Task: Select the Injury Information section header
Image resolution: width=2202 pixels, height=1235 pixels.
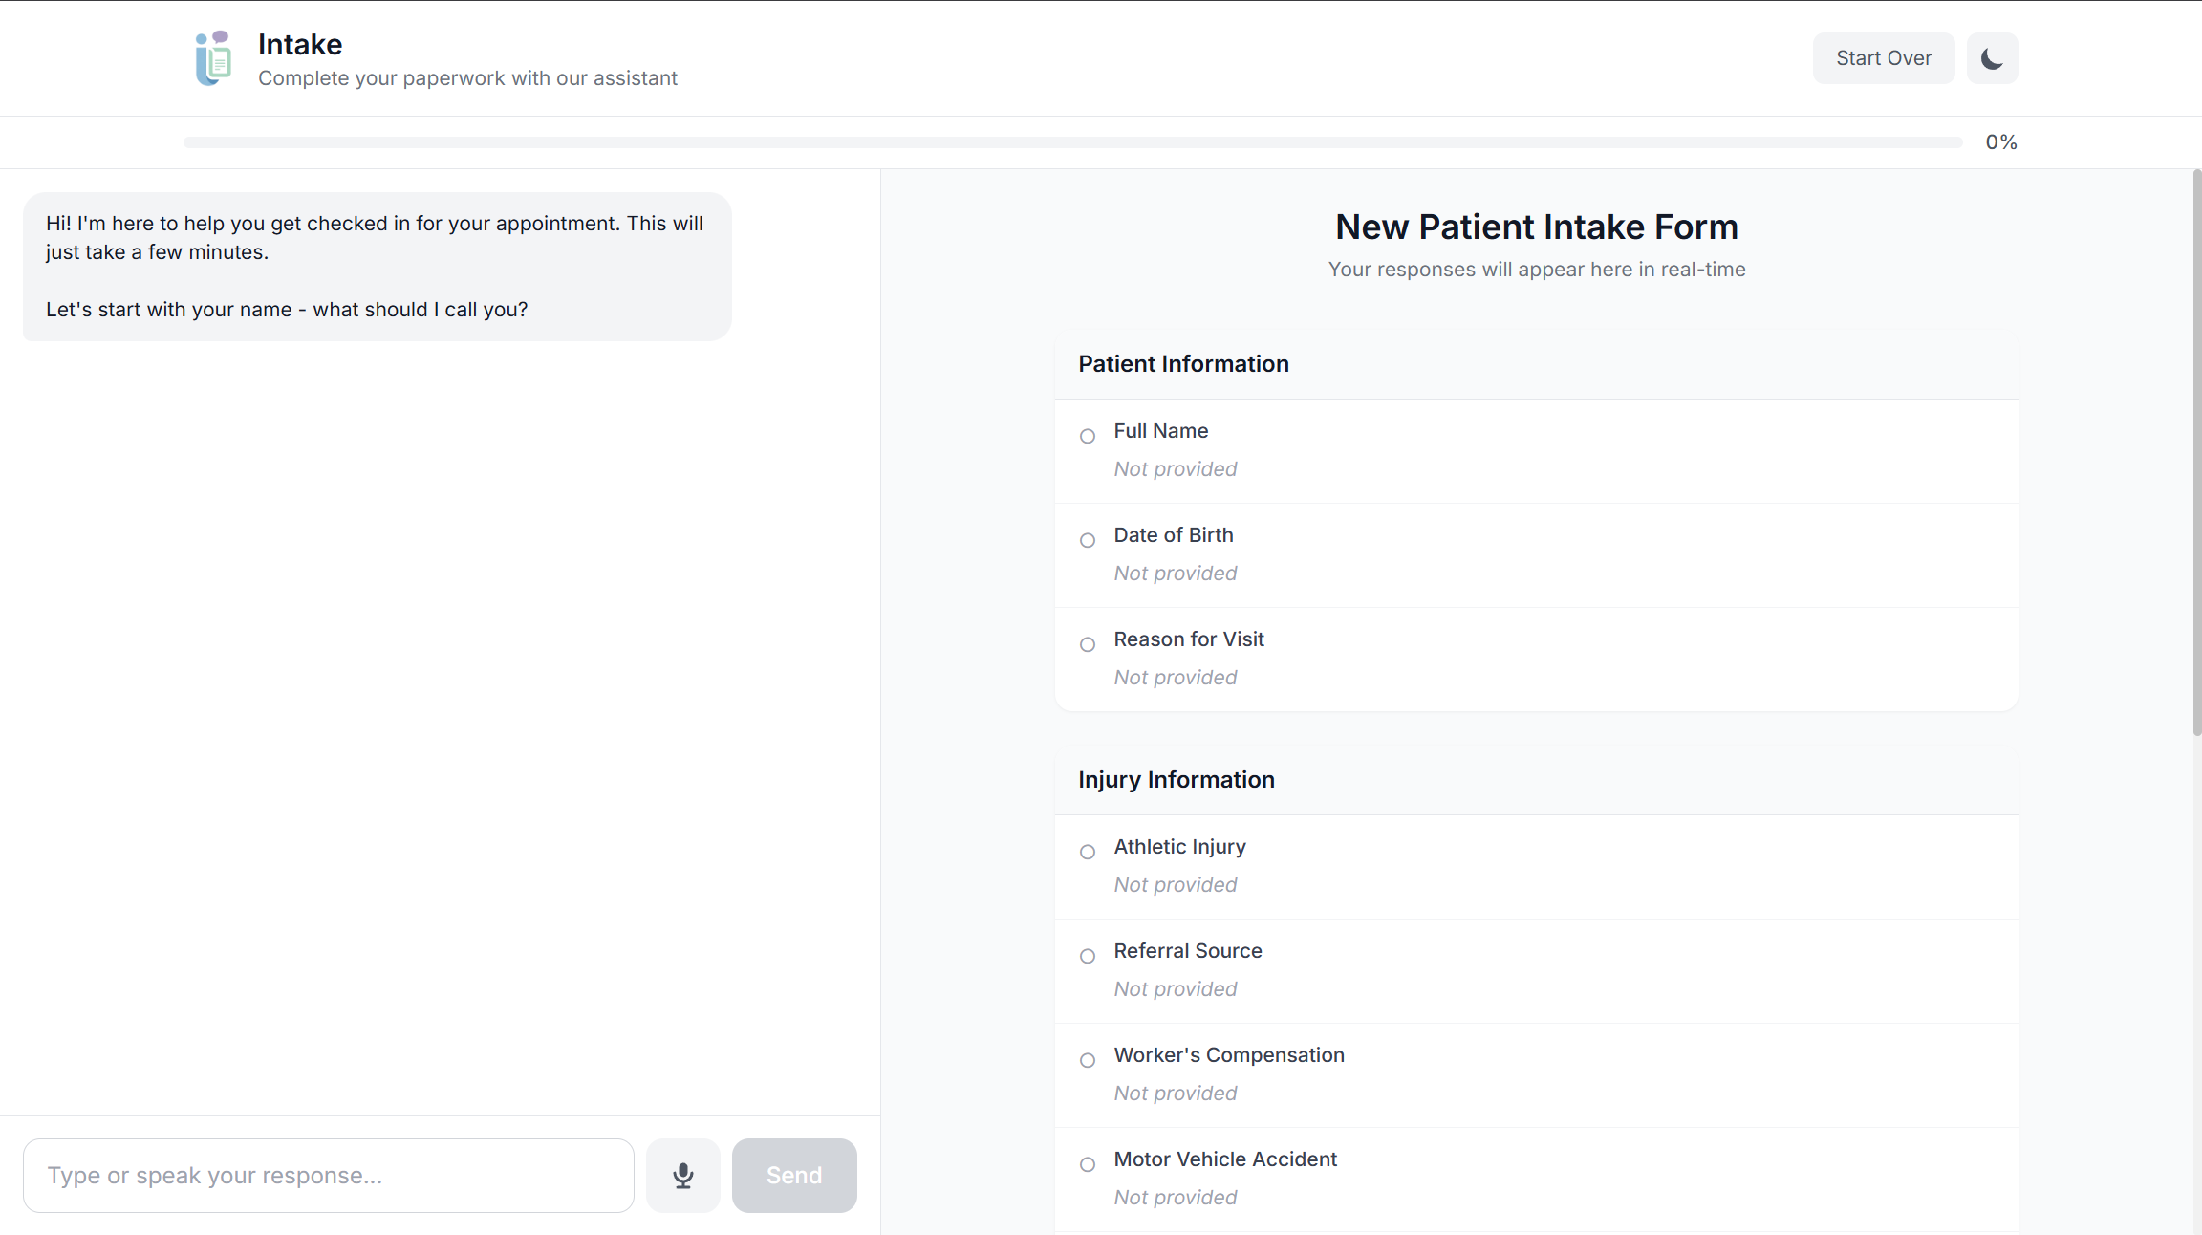Action: (1176, 780)
